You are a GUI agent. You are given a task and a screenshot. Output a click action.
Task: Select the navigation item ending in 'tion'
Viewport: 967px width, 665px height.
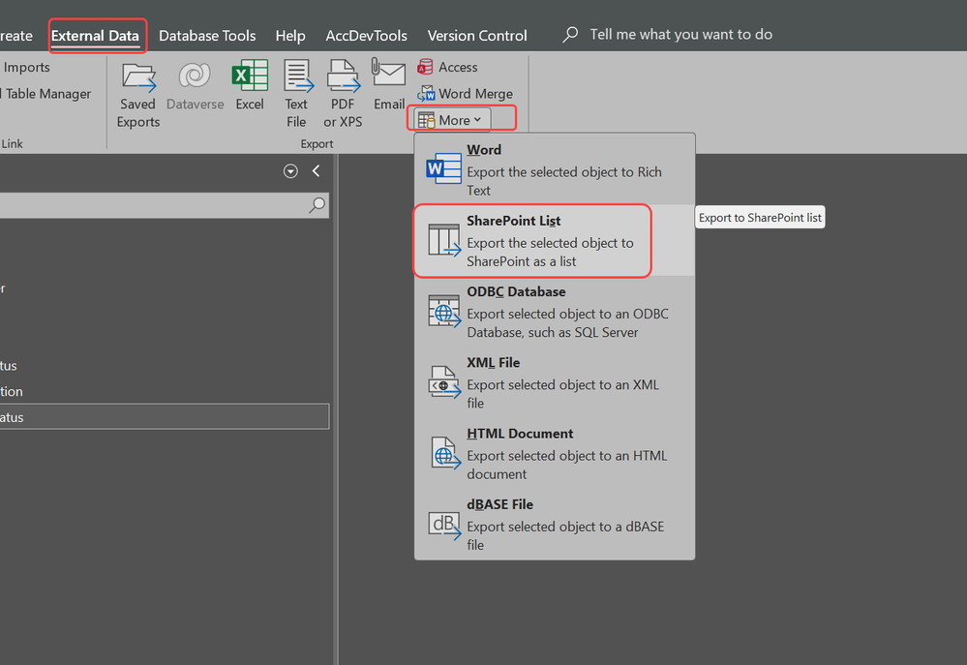(164, 391)
